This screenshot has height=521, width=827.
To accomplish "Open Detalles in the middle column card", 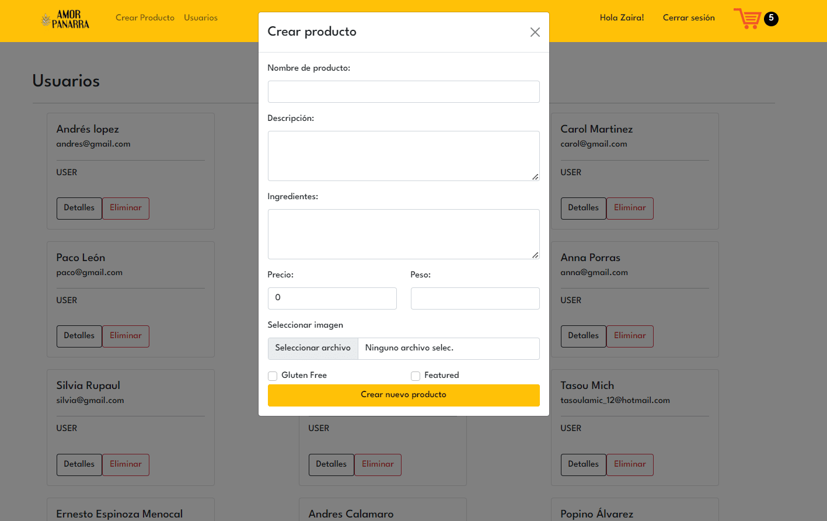I will 332,464.
